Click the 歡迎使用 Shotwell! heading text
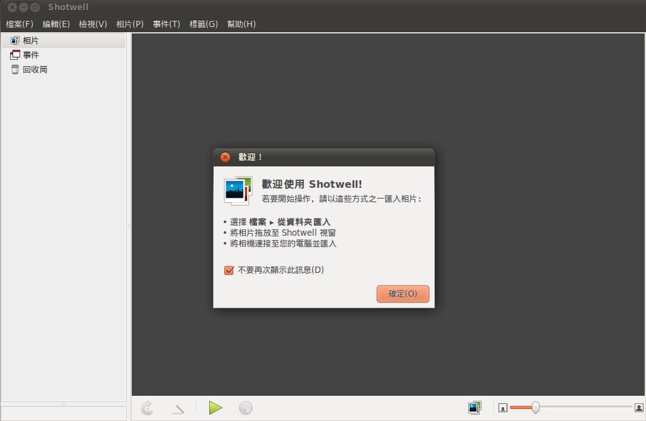646x421 pixels. click(312, 184)
